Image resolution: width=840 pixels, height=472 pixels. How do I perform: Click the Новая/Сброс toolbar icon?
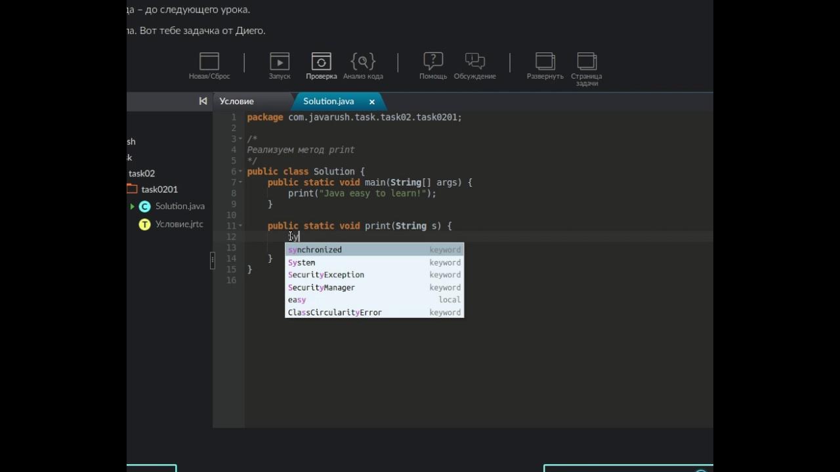click(x=209, y=62)
